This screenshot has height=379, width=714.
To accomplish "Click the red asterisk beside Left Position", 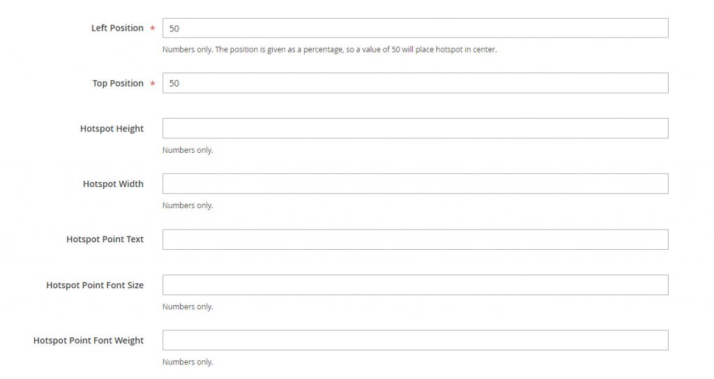I will coord(152,29).
